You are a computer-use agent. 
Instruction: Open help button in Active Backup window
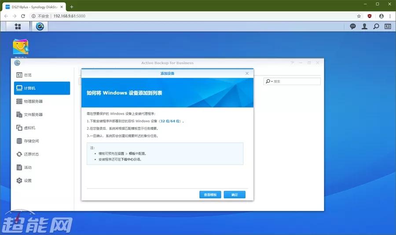[x=292, y=63]
